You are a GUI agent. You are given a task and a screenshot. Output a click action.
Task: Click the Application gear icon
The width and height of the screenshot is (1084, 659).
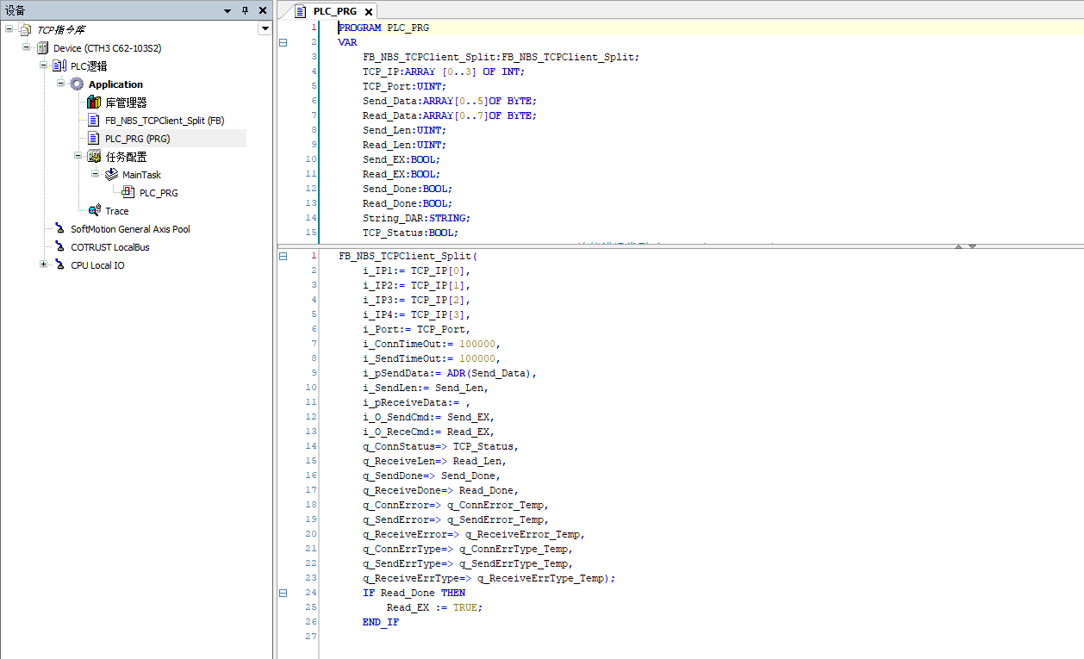[77, 84]
